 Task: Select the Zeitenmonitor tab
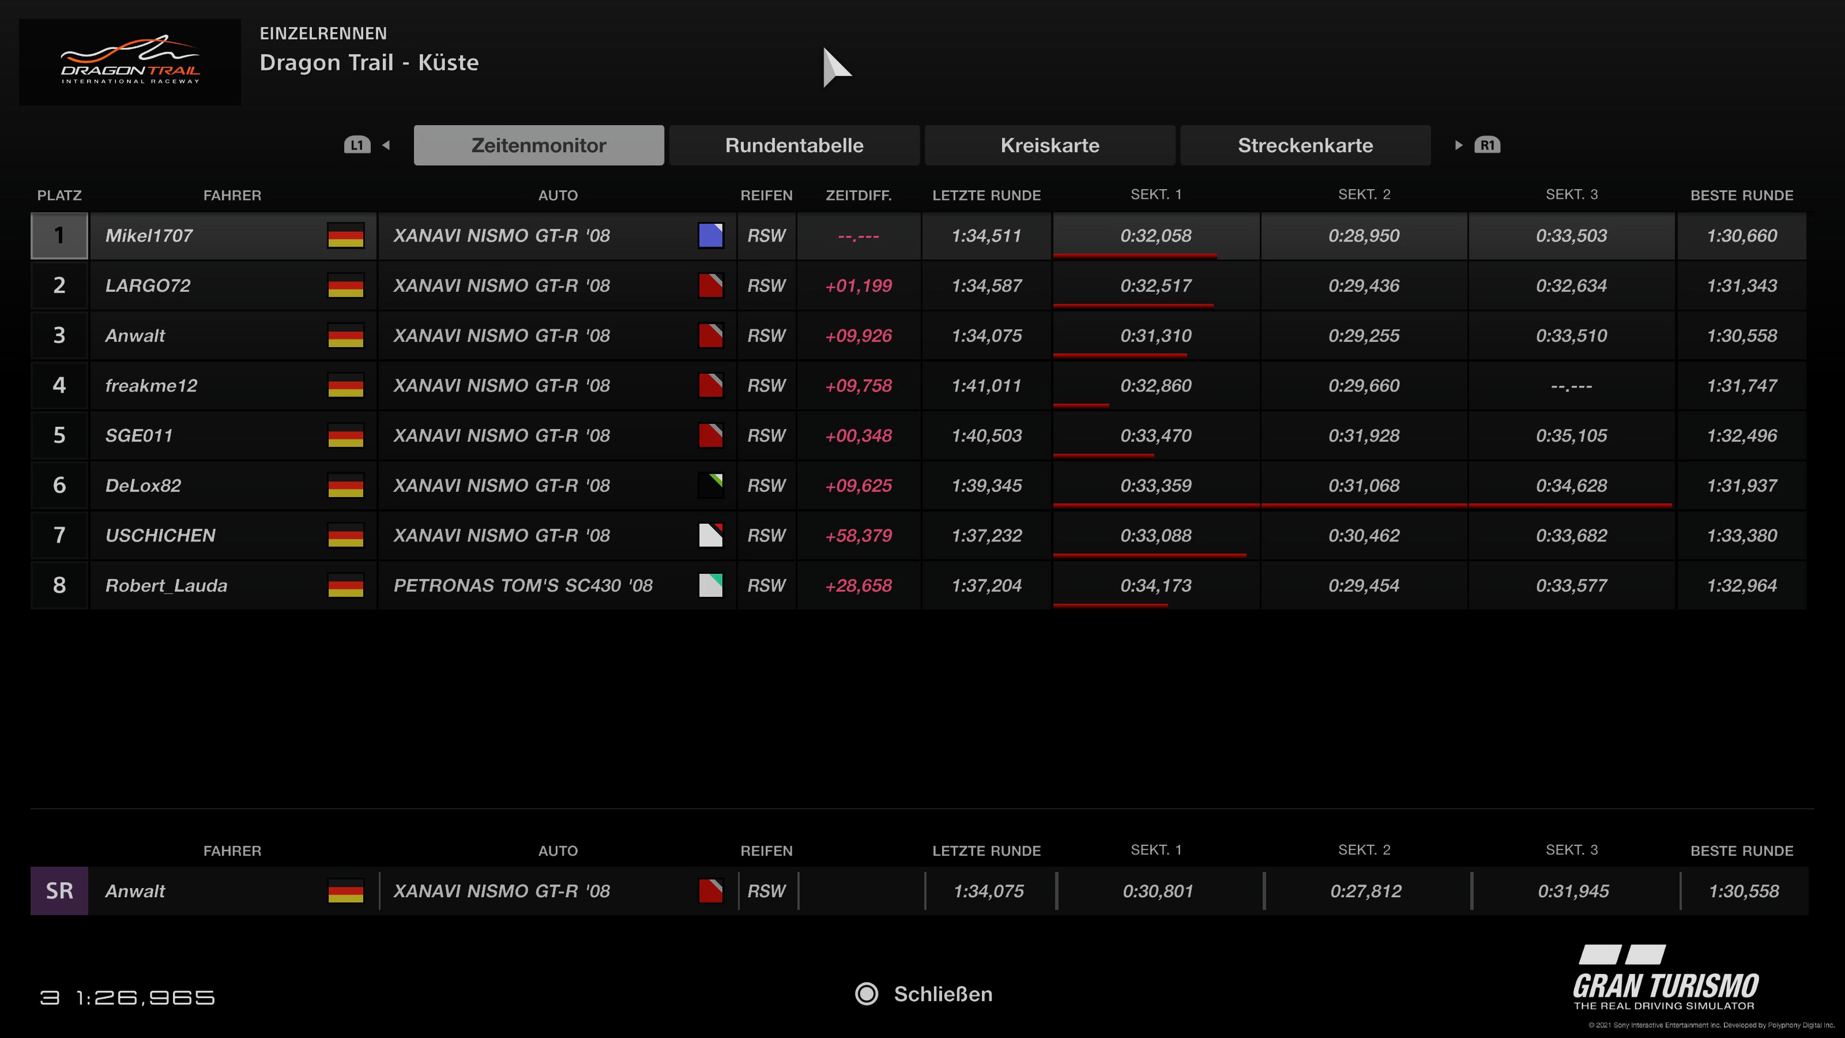539,146
